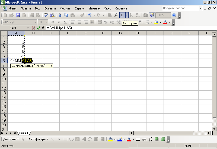Open Print Preview from the standard toolbar
The height and width of the screenshot is (149, 217).
point(38,15)
